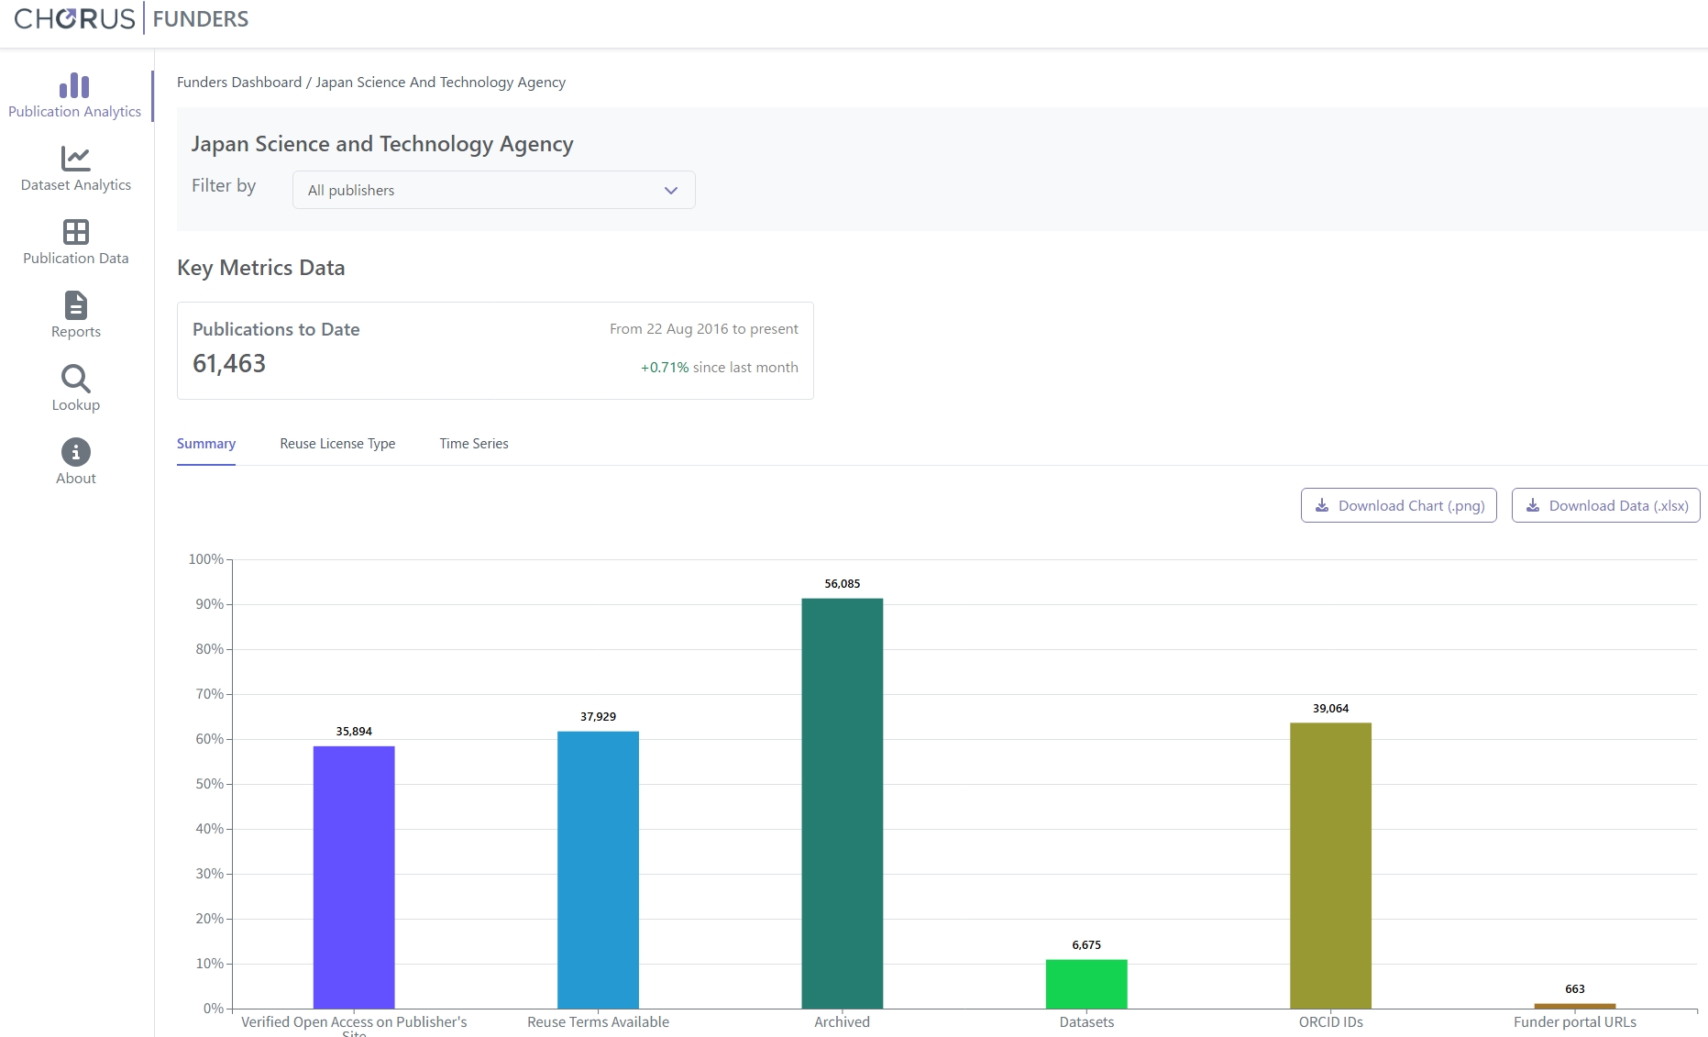Click Download Data (.xlsx) button
This screenshot has height=1037, width=1708.
1605,505
